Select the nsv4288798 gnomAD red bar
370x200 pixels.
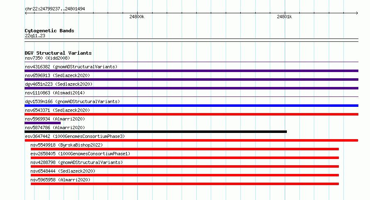click(x=185, y=166)
